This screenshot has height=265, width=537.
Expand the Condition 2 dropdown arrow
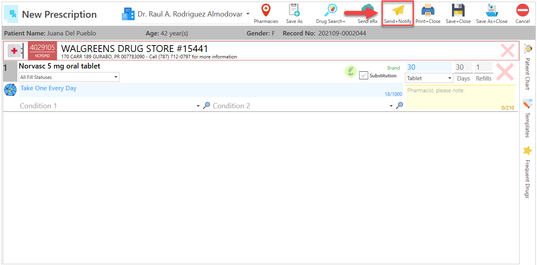(391, 106)
